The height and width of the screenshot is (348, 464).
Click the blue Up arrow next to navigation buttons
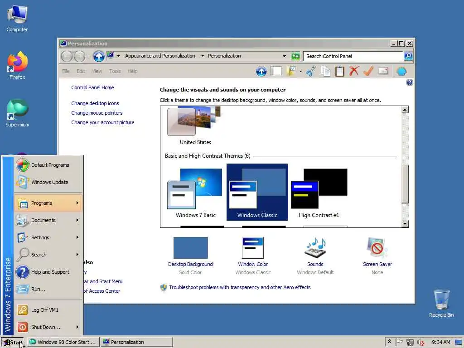[x=99, y=56]
